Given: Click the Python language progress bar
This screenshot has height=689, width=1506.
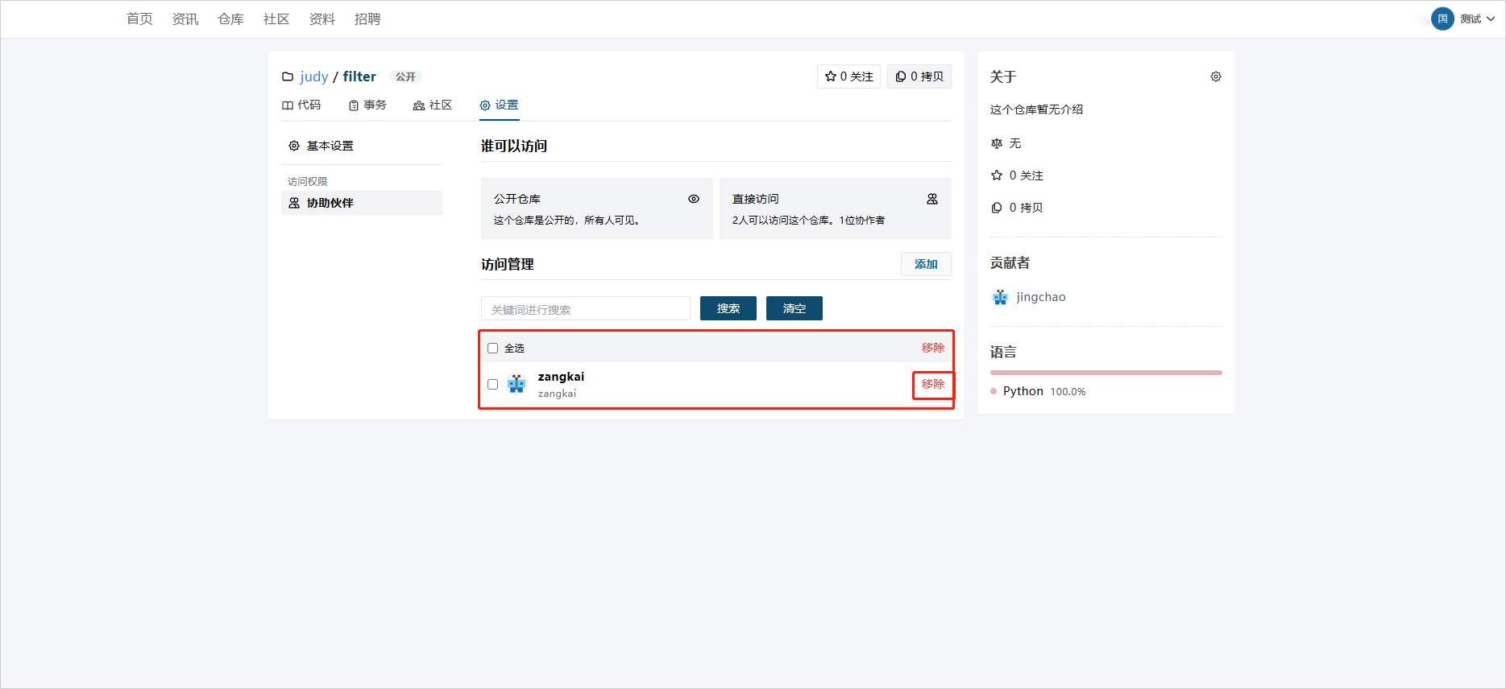Looking at the screenshot, I should click(1106, 373).
